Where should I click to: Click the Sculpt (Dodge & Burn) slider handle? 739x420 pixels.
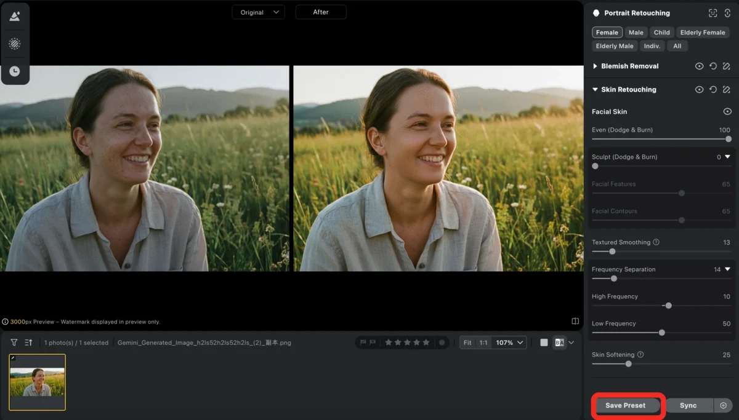pos(595,166)
